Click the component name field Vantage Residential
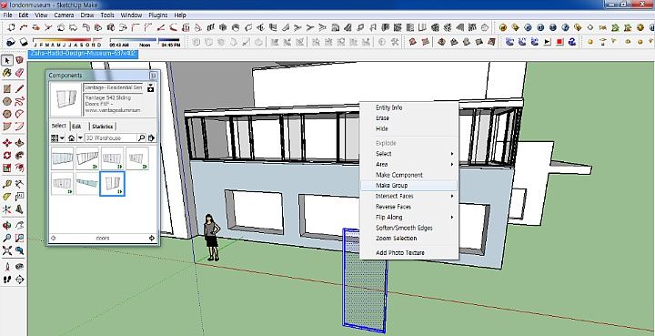Screen dimensions: 655x336 click(x=113, y=87)
